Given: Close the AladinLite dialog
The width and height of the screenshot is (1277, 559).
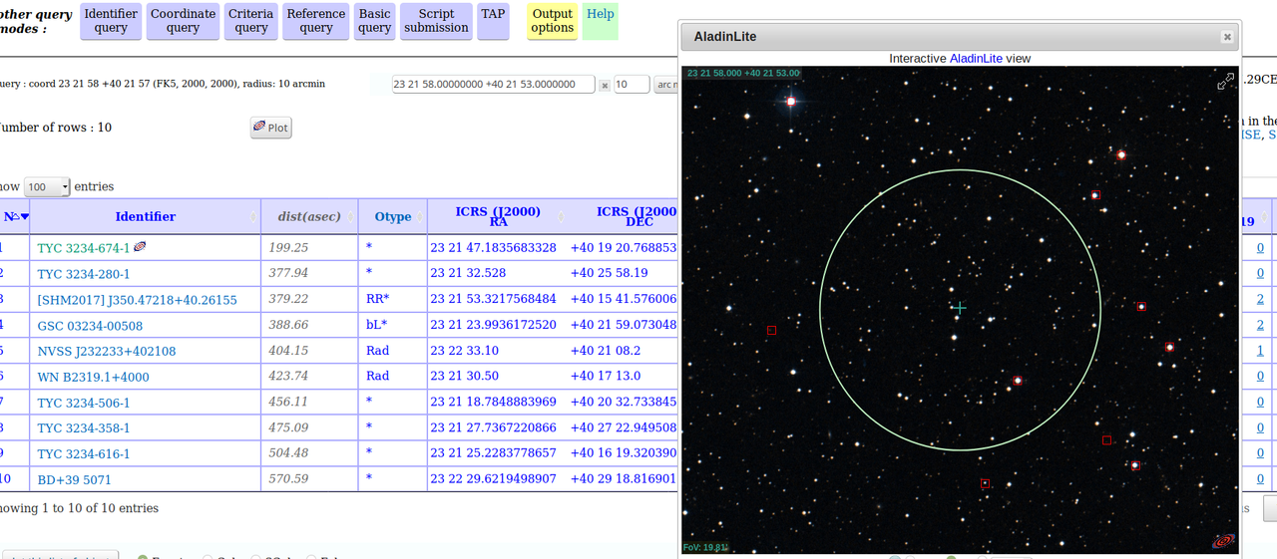Looking at the screenshot, I should 1227,37.
